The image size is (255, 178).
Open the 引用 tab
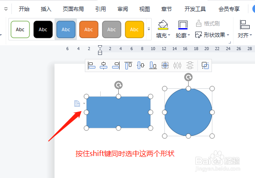point(101,9)
